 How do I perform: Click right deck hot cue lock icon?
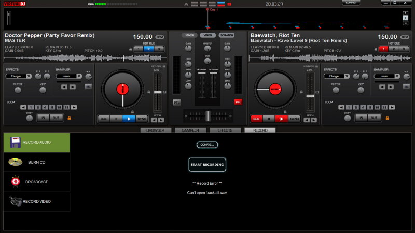click(376, 49)
